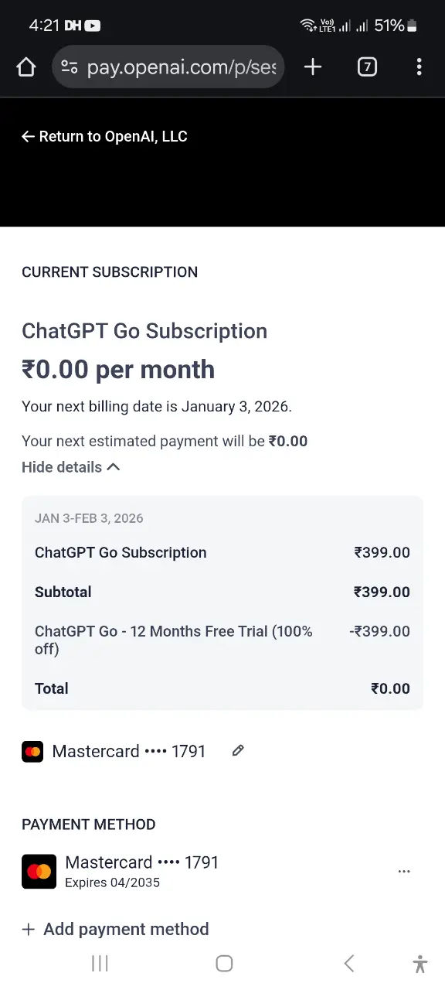Screen dimensions: 445x990
Task: Edit subscription card with pencil icon
Action: pos(238,750)
